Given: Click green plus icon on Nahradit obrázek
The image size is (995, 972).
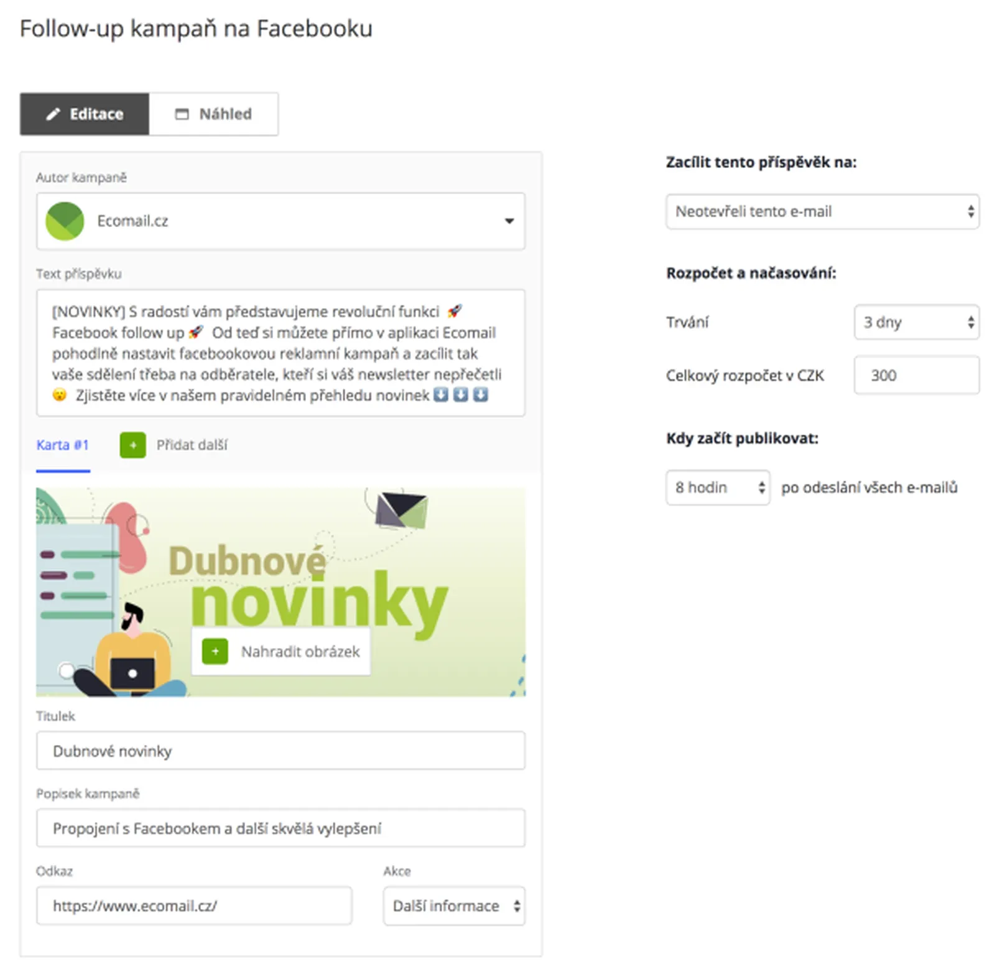Looking at the screenshot, I should point(215,652).
